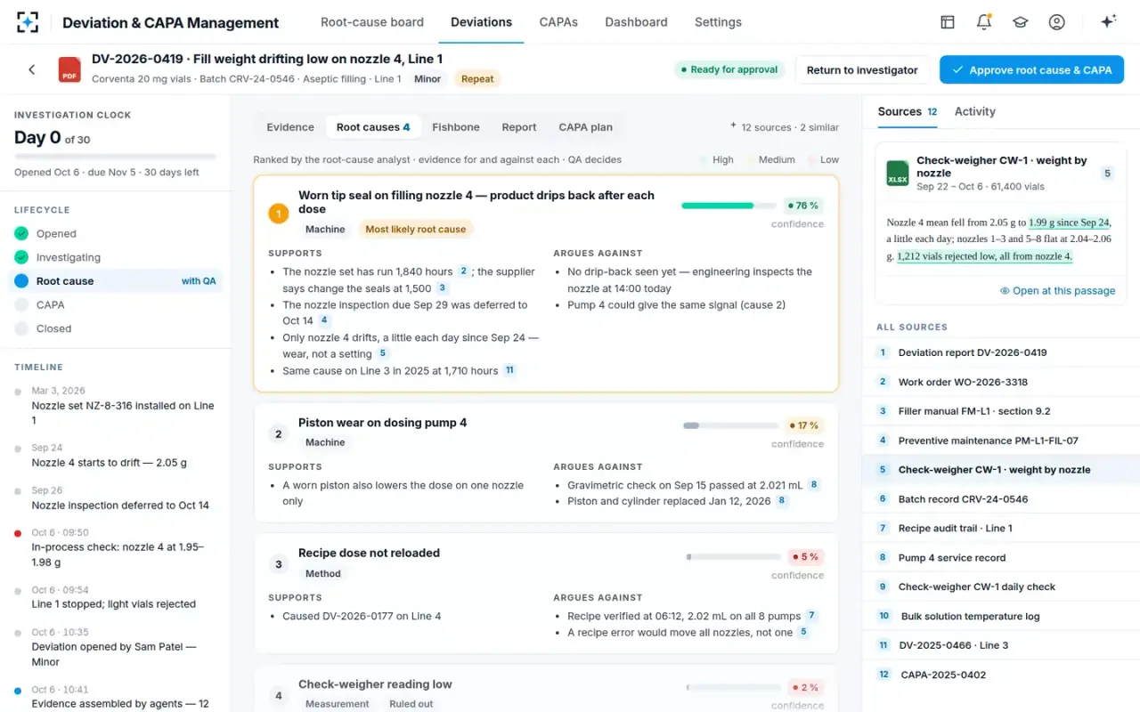Click the orange rank 1 badge
The height and width of the screenshot is (712, 1140).
[279, 214]
